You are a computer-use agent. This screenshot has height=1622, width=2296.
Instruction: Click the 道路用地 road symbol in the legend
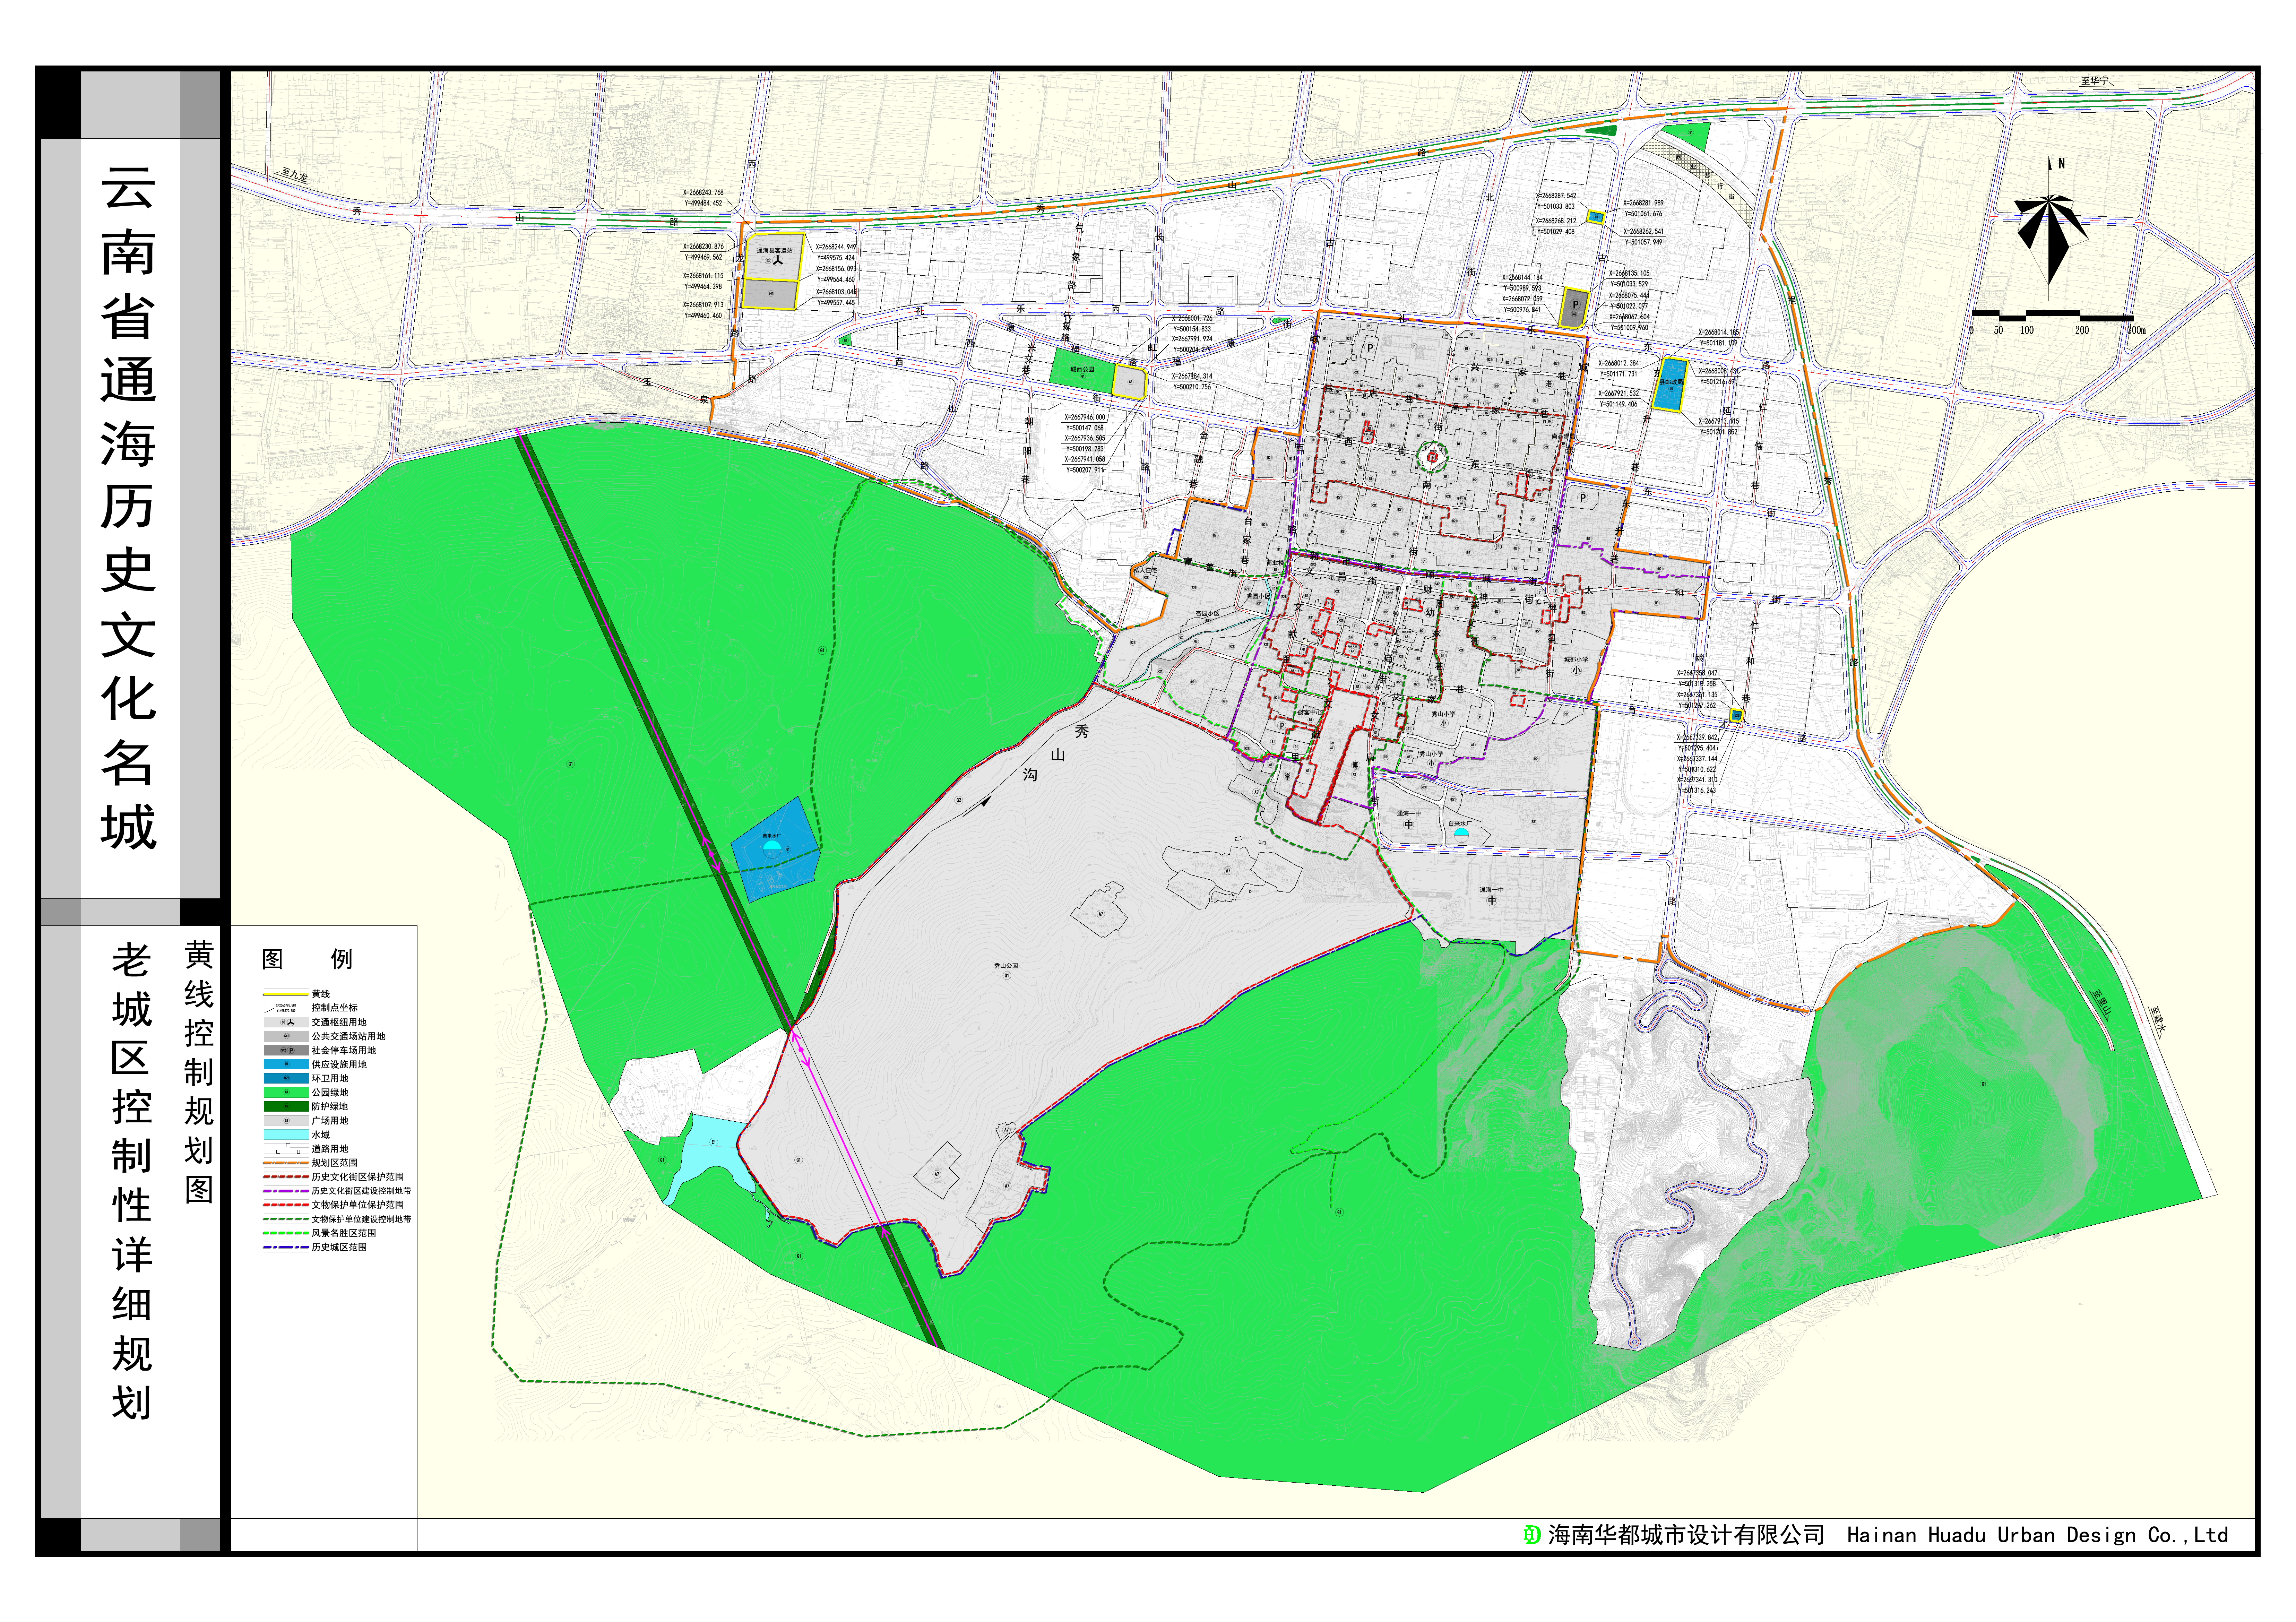click(286, 1149)
